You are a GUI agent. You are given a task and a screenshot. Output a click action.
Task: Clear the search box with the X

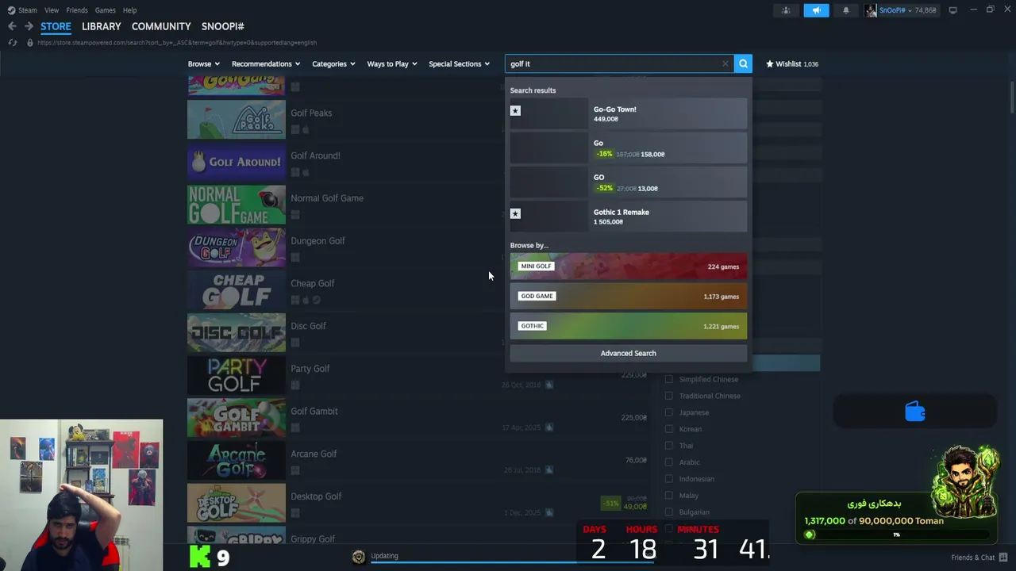click(725, 63)
